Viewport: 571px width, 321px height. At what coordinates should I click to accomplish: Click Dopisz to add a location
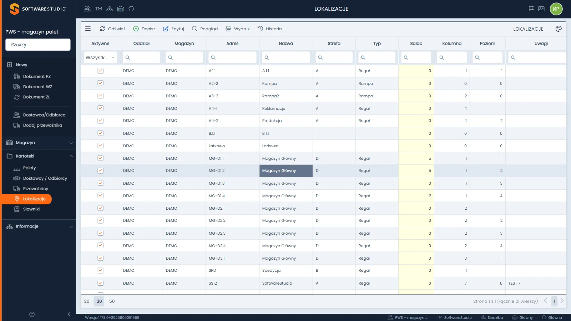pos(144,29)
